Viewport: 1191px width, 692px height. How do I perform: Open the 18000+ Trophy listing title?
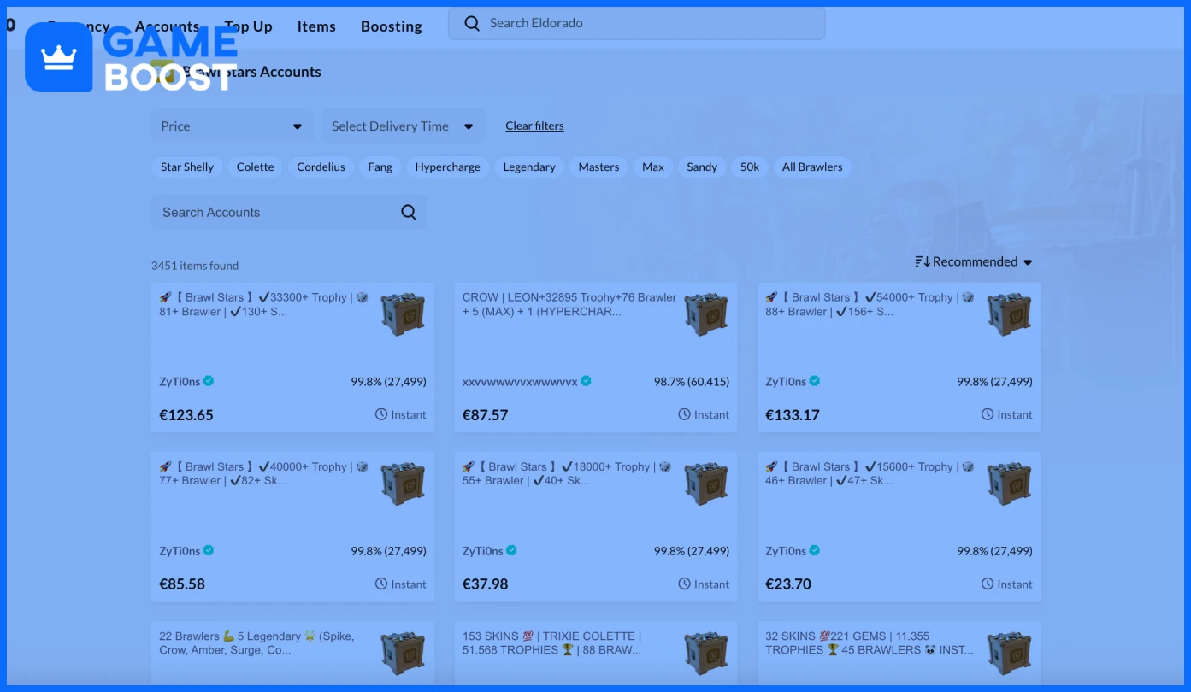568,473
